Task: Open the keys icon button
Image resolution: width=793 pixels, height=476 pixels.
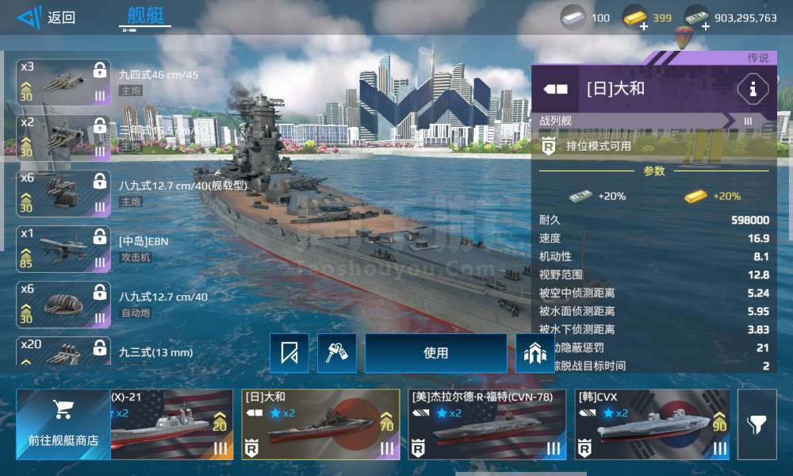Action: tap(337, 352)
